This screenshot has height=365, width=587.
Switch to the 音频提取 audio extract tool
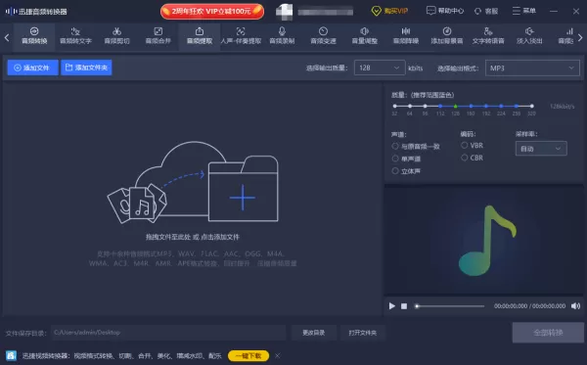(200, 36)
